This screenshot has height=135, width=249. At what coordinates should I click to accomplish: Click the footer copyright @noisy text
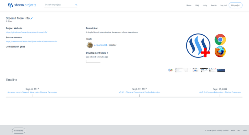[217, 130]
